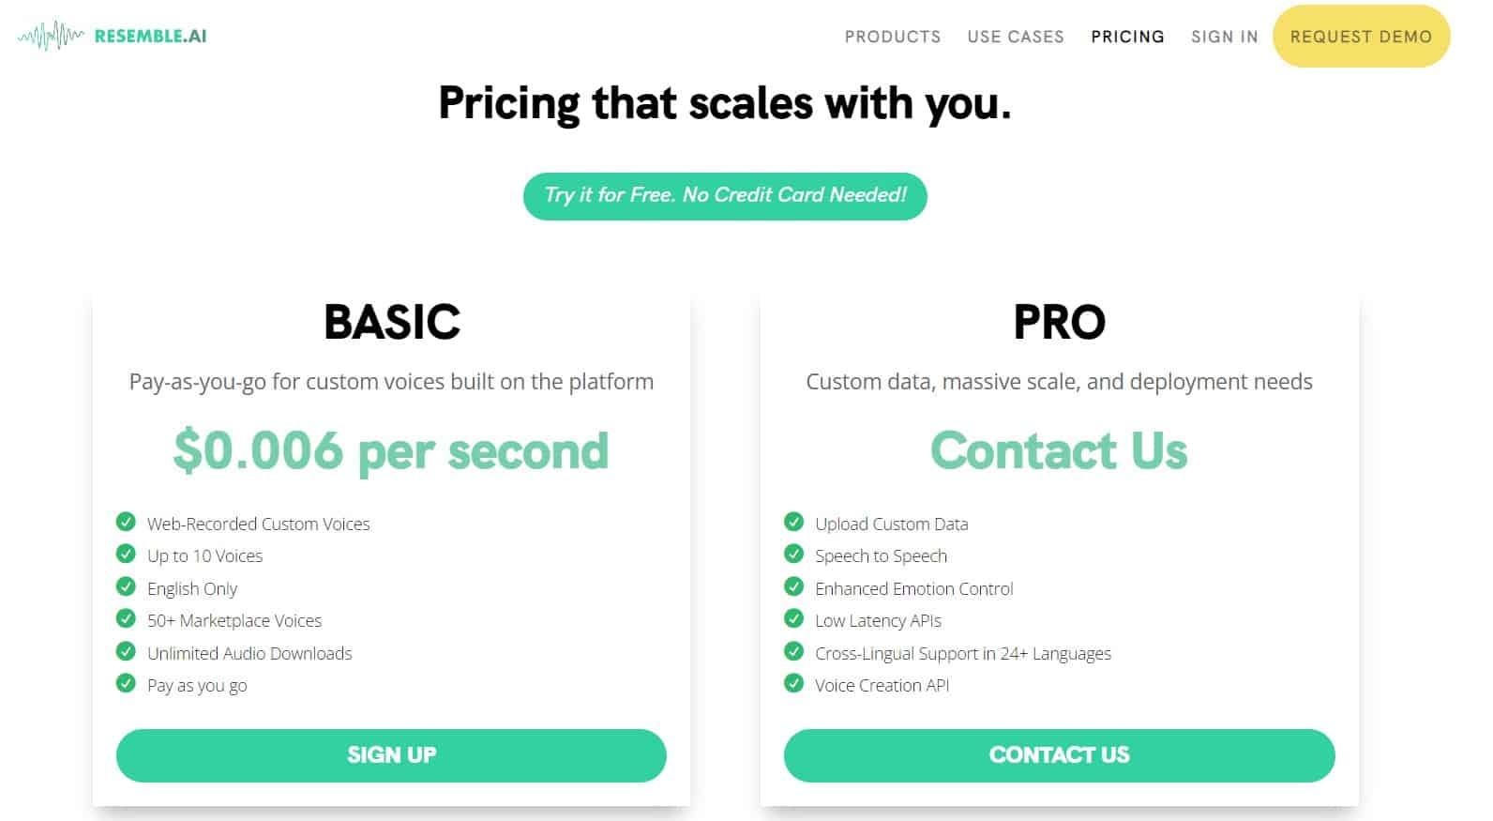Click the Contact Us pricing heading
Viewport: 1493px width, 821px height.
coord(1059,450)
